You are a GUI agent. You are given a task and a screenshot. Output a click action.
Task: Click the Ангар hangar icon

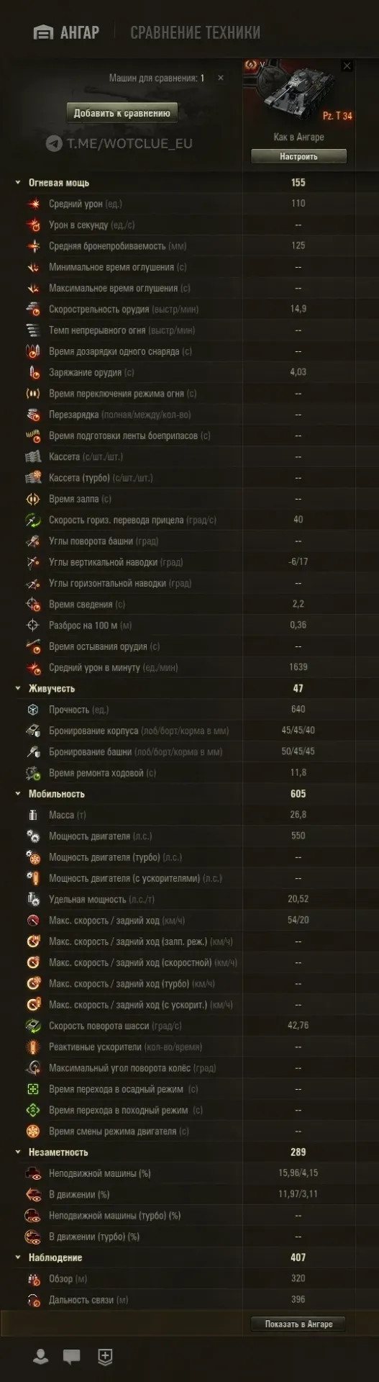tap(44, 32)
